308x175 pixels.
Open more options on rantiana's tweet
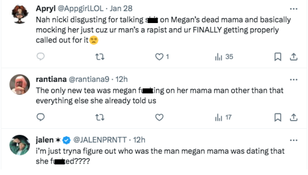pos(294,80)
